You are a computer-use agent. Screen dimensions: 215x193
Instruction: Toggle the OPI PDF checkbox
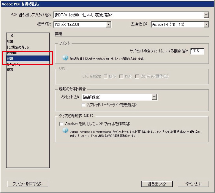121,76
